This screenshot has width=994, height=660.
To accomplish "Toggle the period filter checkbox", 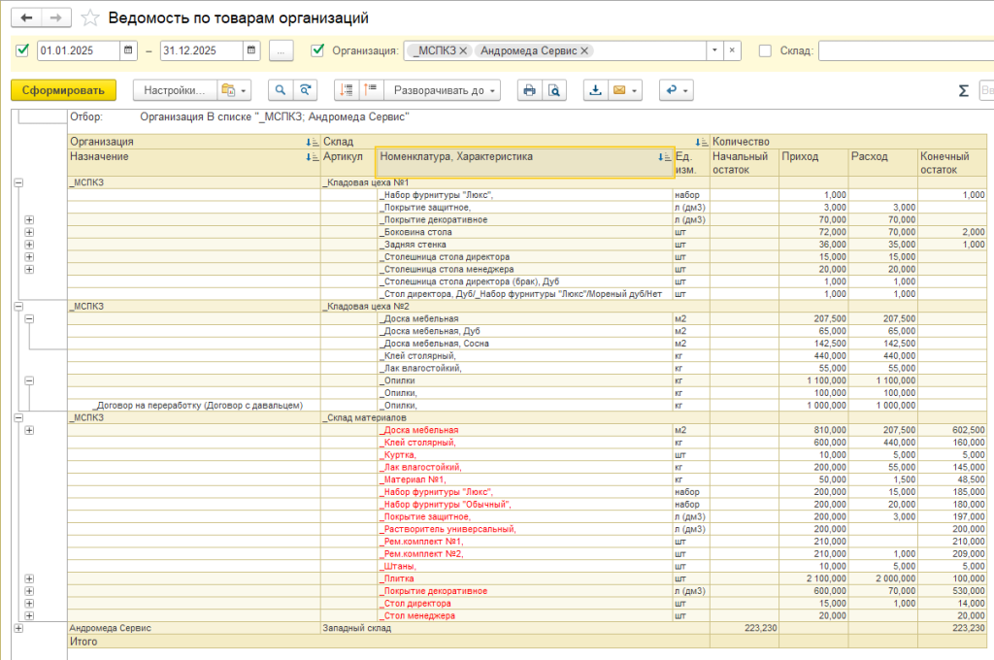I will (x=23, y=50).
